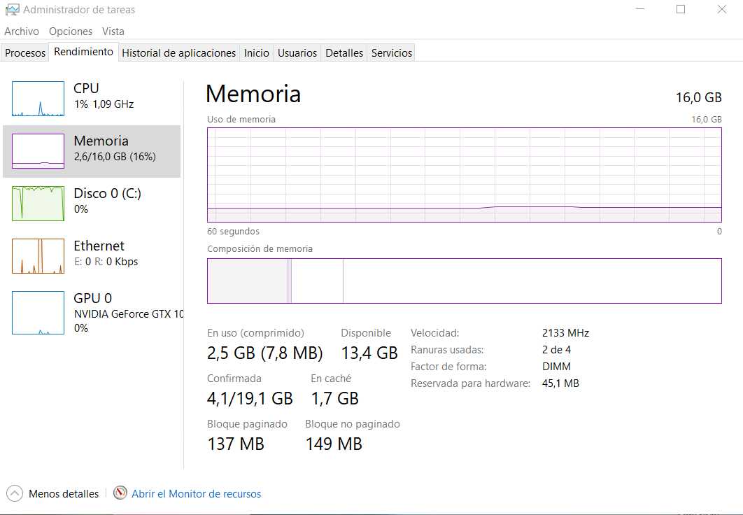This screenshot has width=743, height=515.
Task: Open the Archivo menu
Action: [22, 31]
